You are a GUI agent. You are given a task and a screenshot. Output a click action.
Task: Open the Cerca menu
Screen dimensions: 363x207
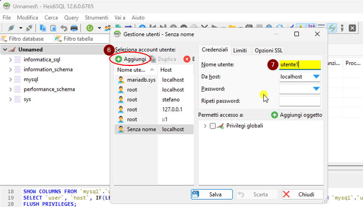[51, 18]
